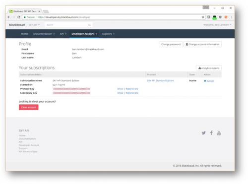Image resolution: width=248 pixels, height=184 pixels.
Task: Click the masked Primary key value
Action: pos(71,89)
